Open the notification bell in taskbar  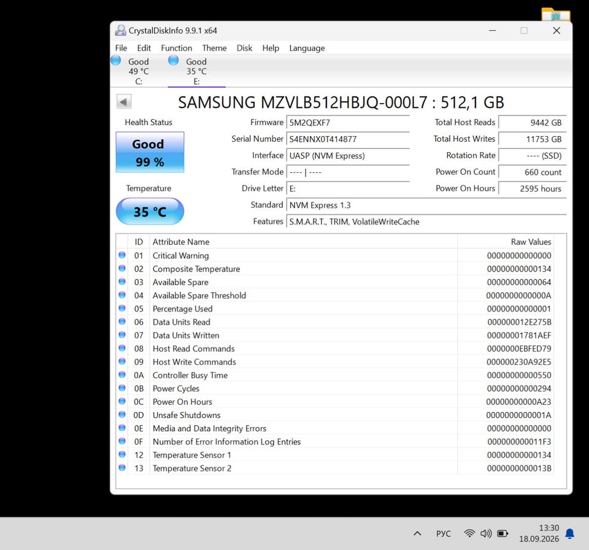570,533
